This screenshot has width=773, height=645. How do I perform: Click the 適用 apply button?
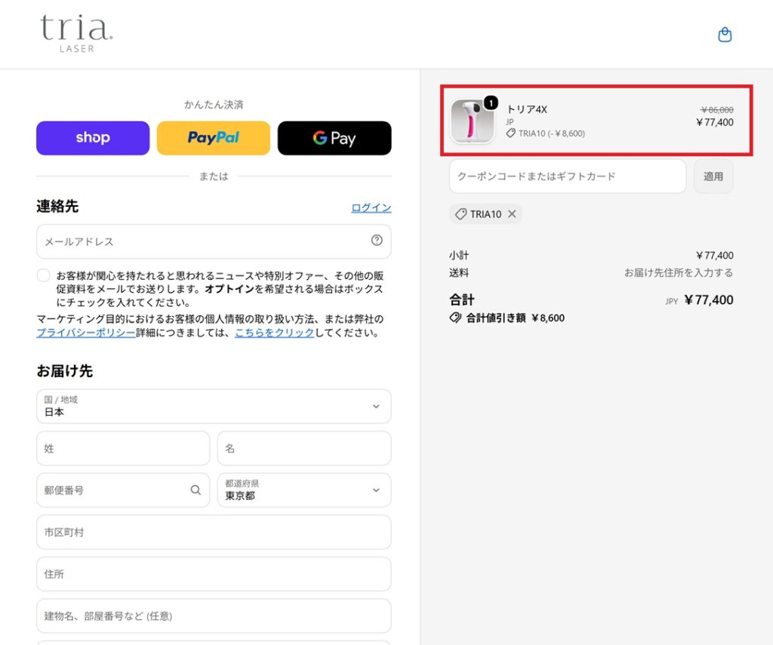click(713, 177)
